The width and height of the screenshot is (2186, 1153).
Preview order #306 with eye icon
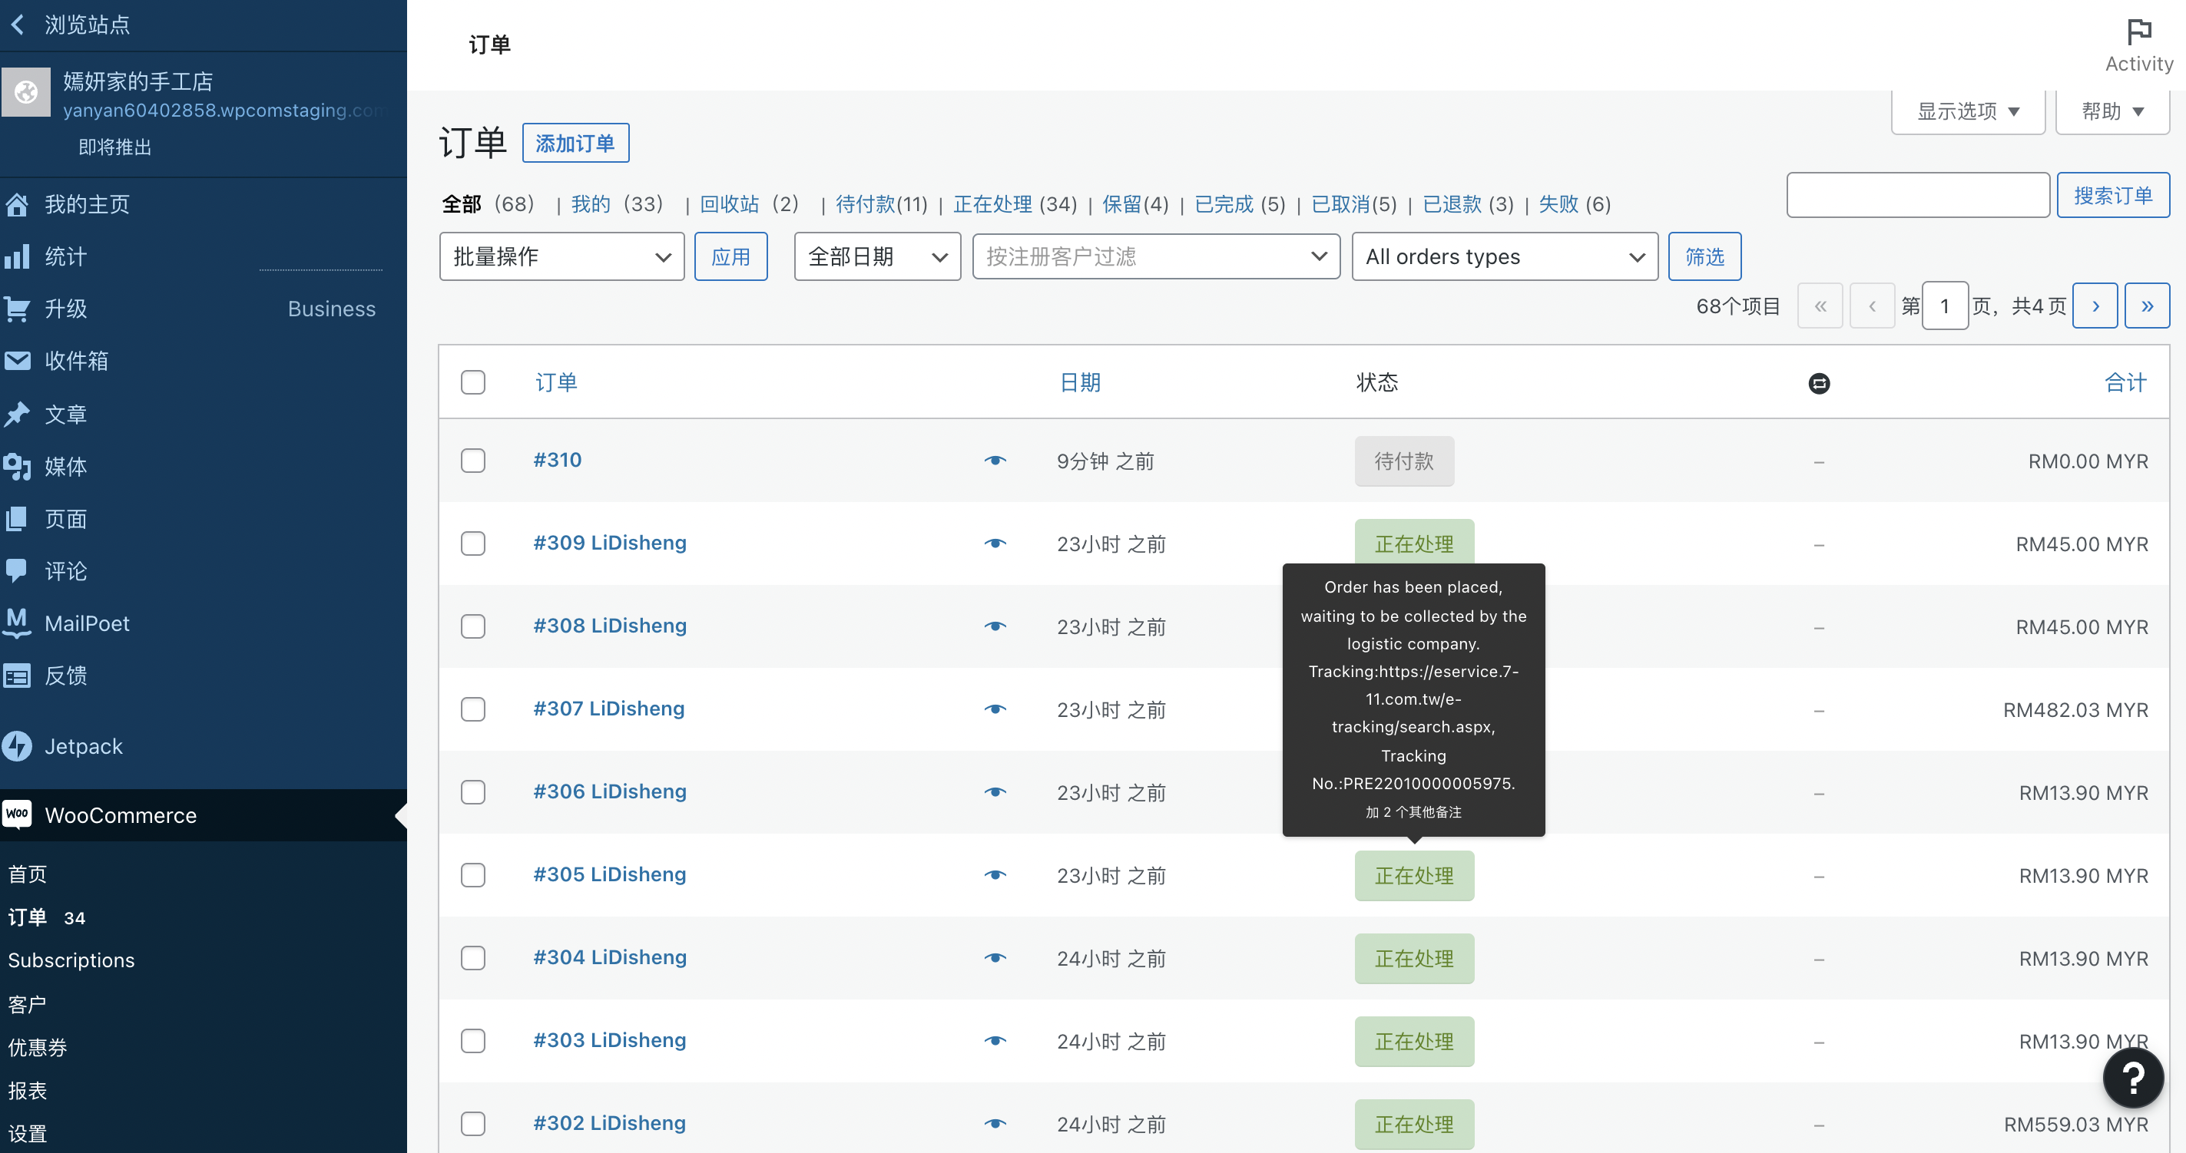995,793
